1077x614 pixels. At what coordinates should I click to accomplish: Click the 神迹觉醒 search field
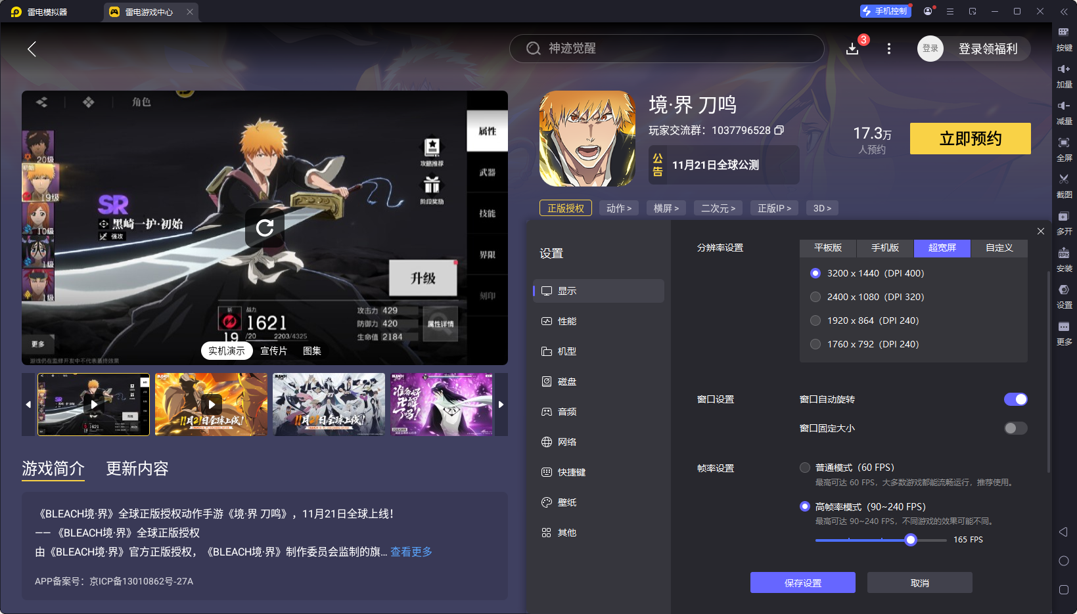point(667,49)
